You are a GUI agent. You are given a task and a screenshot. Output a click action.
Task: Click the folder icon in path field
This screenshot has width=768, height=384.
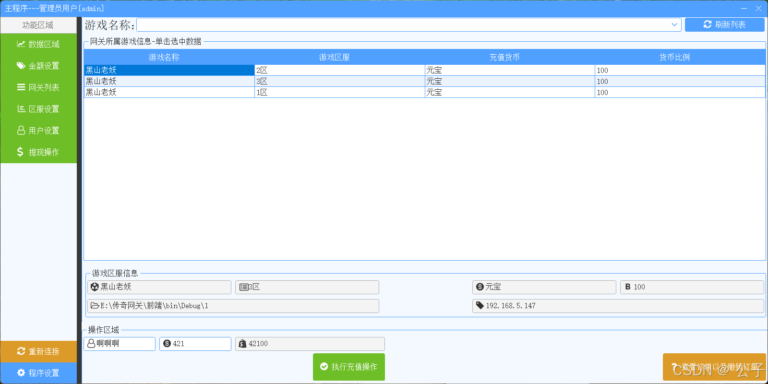95,305
